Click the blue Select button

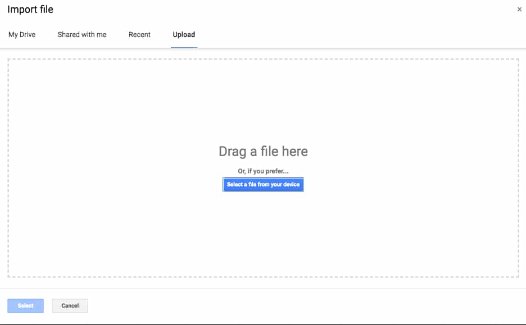tap(25, 306)
